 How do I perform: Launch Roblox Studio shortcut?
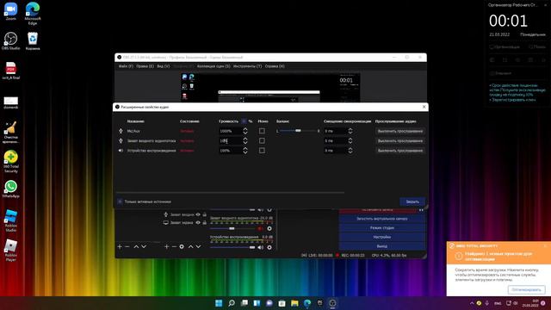[11, 220]
